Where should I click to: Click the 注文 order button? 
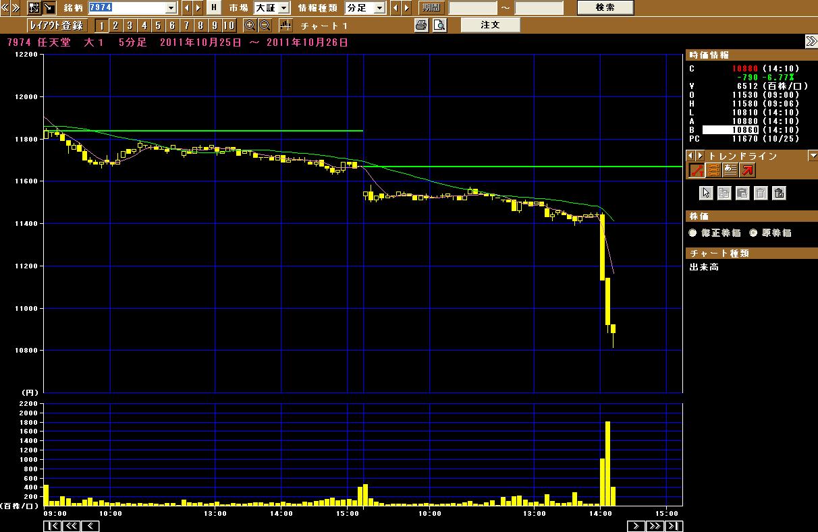point(491,25)
